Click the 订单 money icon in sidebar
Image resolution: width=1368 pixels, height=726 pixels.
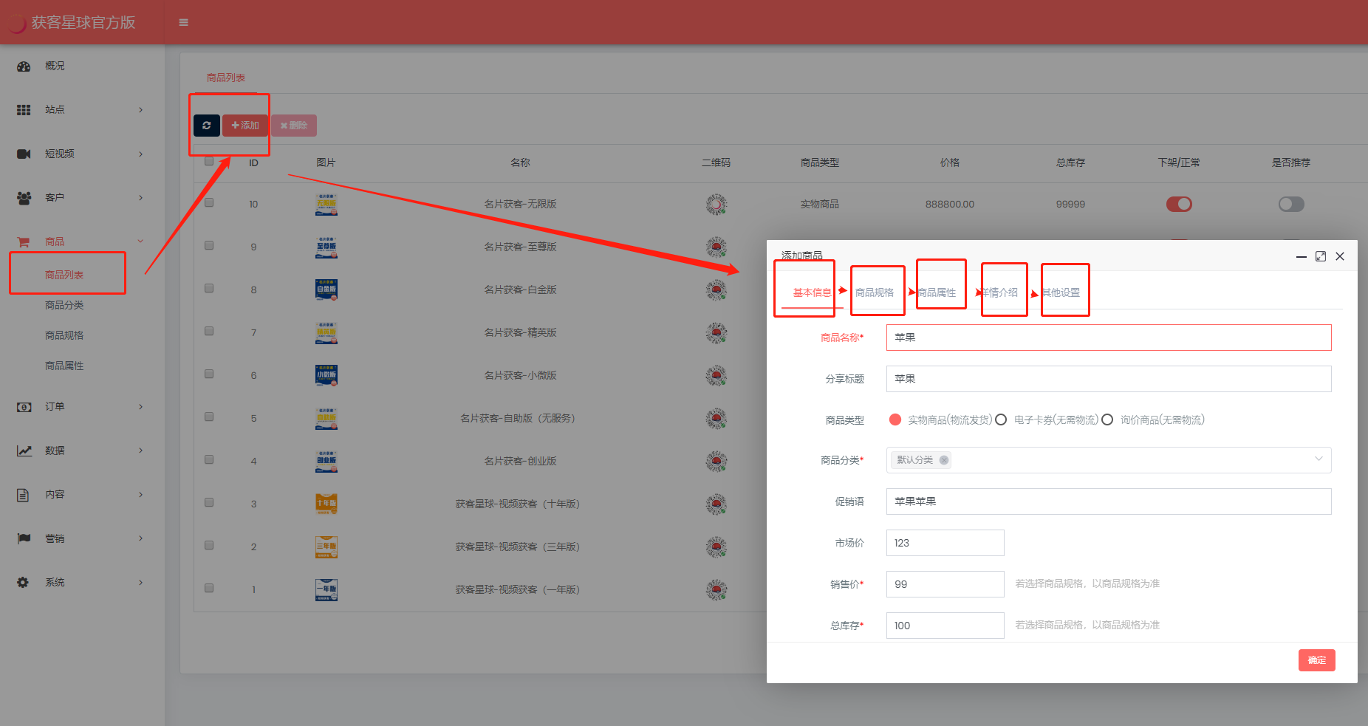click(x=24, y=407)
